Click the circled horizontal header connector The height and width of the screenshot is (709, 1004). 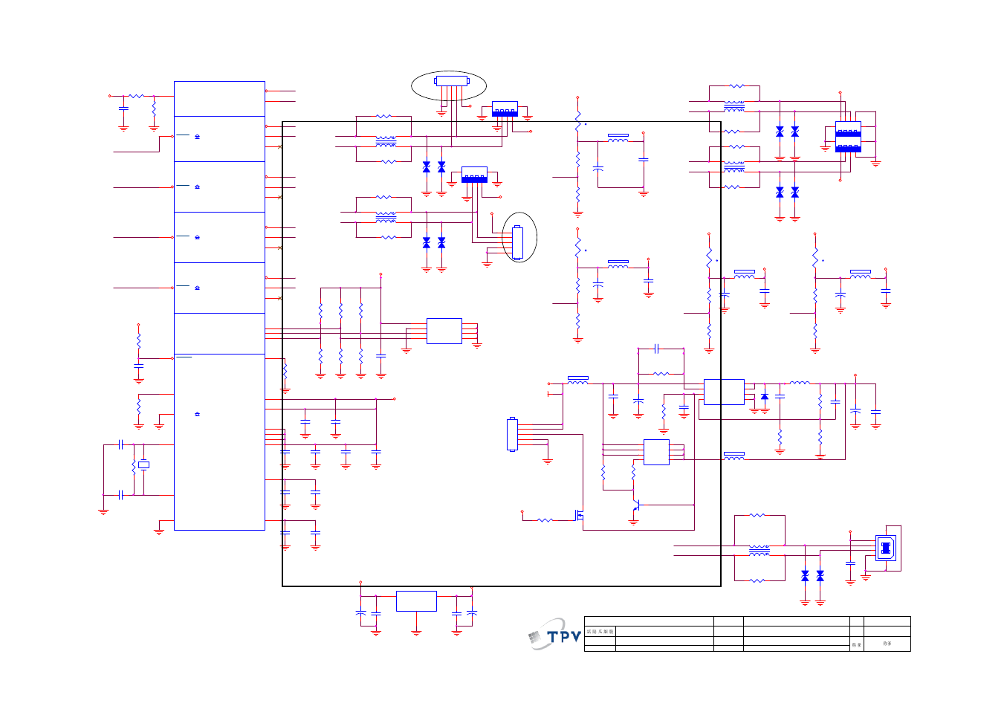452,80
